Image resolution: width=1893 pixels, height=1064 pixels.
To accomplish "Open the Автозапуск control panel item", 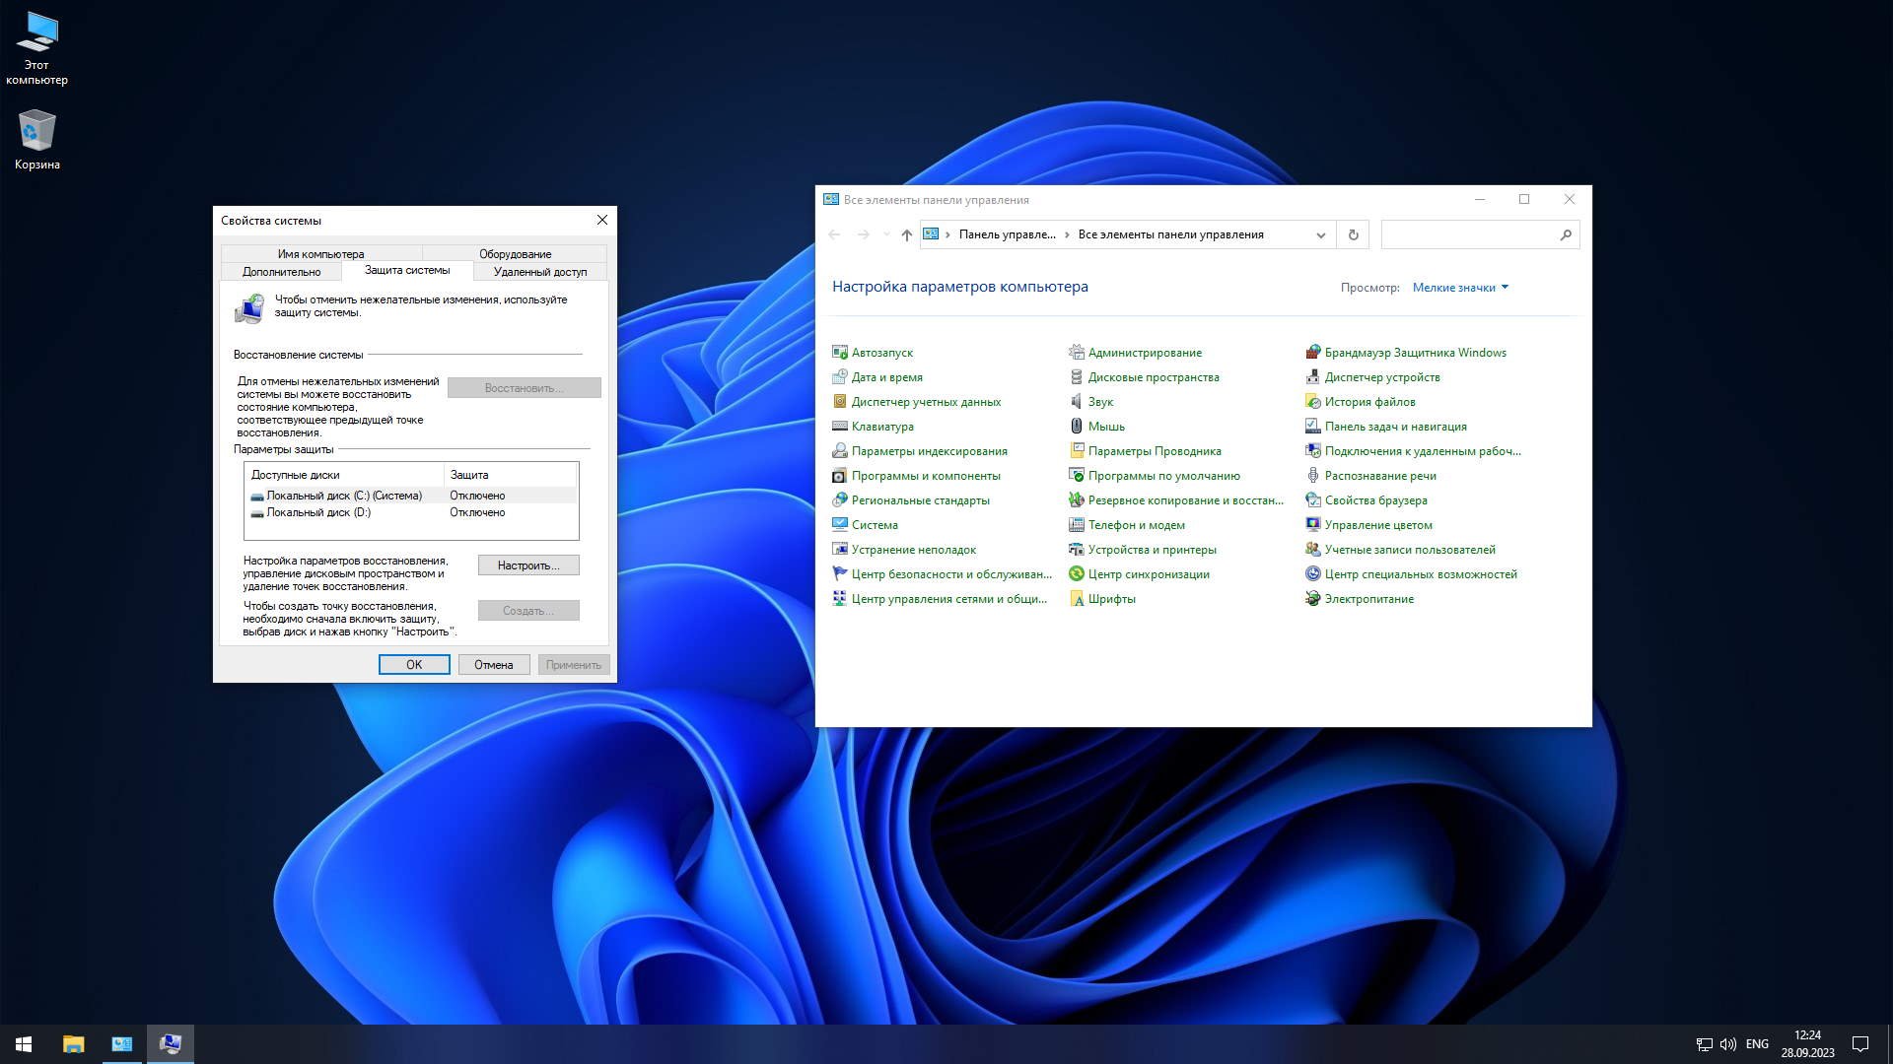I will (x=881, y=353).
